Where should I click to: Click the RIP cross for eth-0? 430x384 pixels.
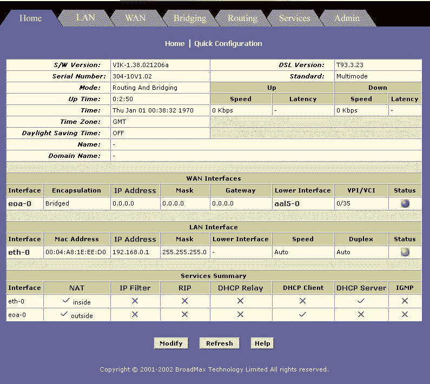click(x=185, y=301)
